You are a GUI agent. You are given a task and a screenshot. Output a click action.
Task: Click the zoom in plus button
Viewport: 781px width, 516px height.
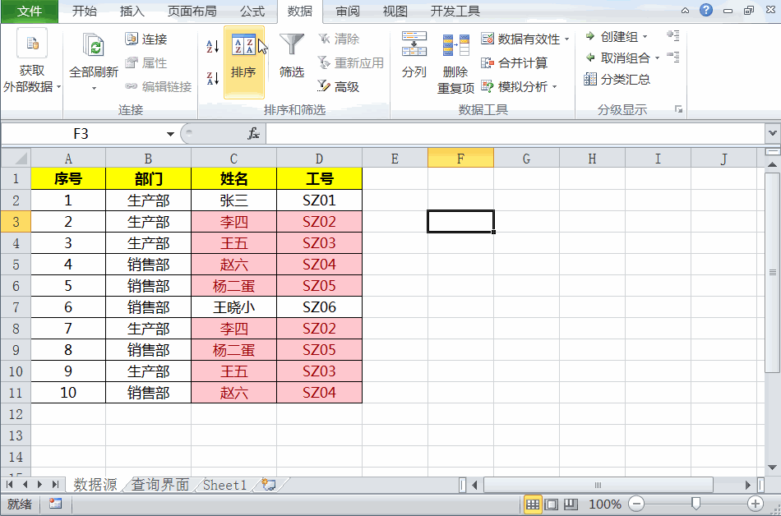coord(755,504)
